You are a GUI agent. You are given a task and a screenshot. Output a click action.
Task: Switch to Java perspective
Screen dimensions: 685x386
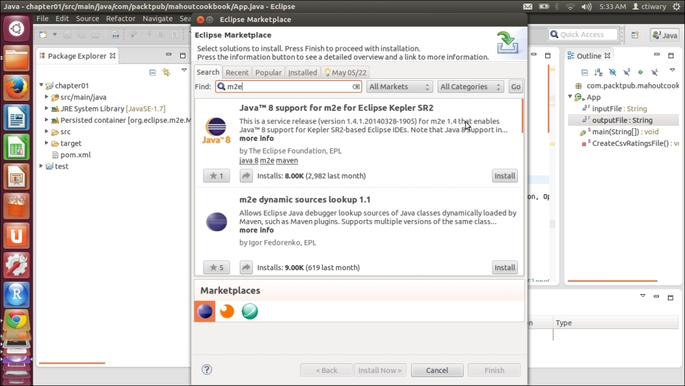tap(664, 35)
